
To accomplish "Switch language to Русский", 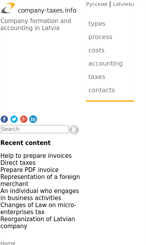I will pos(97,4).
